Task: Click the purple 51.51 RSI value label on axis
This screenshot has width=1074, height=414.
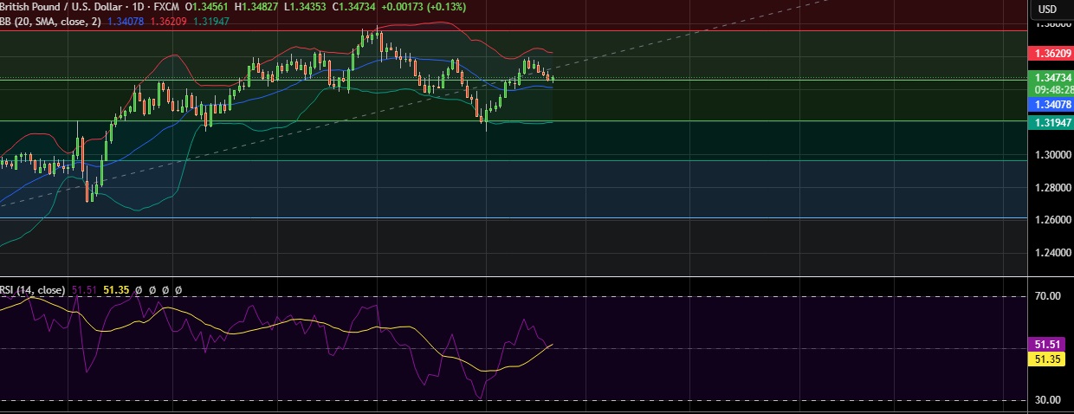Action: pyautogui.click(x=1049, y=345)
